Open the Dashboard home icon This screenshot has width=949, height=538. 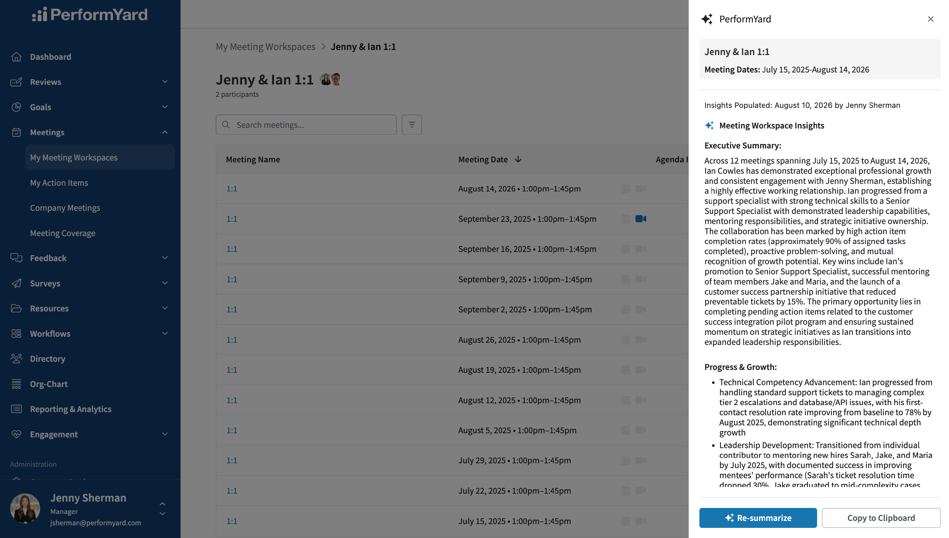click(x=16, y=57)
